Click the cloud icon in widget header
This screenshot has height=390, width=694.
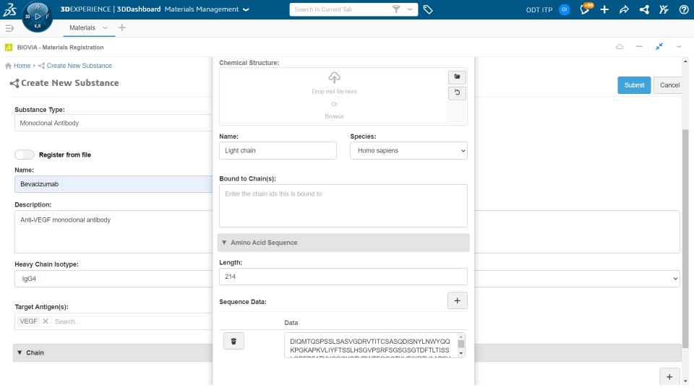620,46
